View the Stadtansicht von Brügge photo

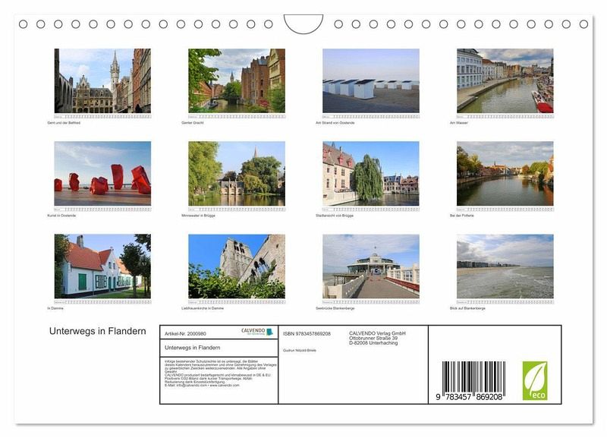[x=371, y=174]
